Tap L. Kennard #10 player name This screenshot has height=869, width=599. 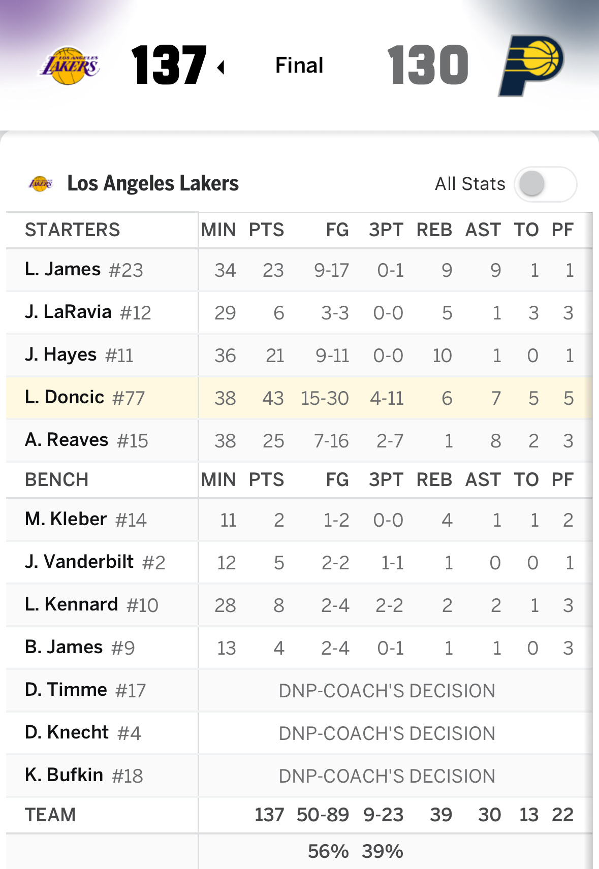pyautogui.click(x=91, y=605)
